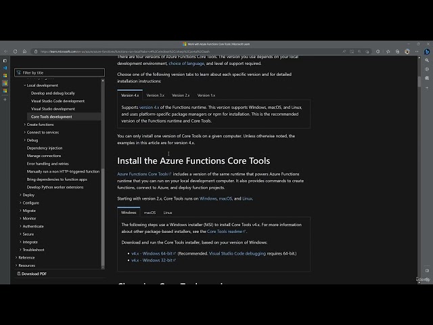This screenshot has height=325, width=433.
Task: Follow the choice of language link
Action: pos(187,63)
